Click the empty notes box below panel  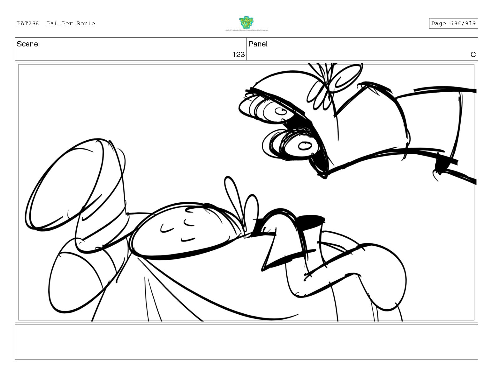pyautogui.click(x=246, y=342)
